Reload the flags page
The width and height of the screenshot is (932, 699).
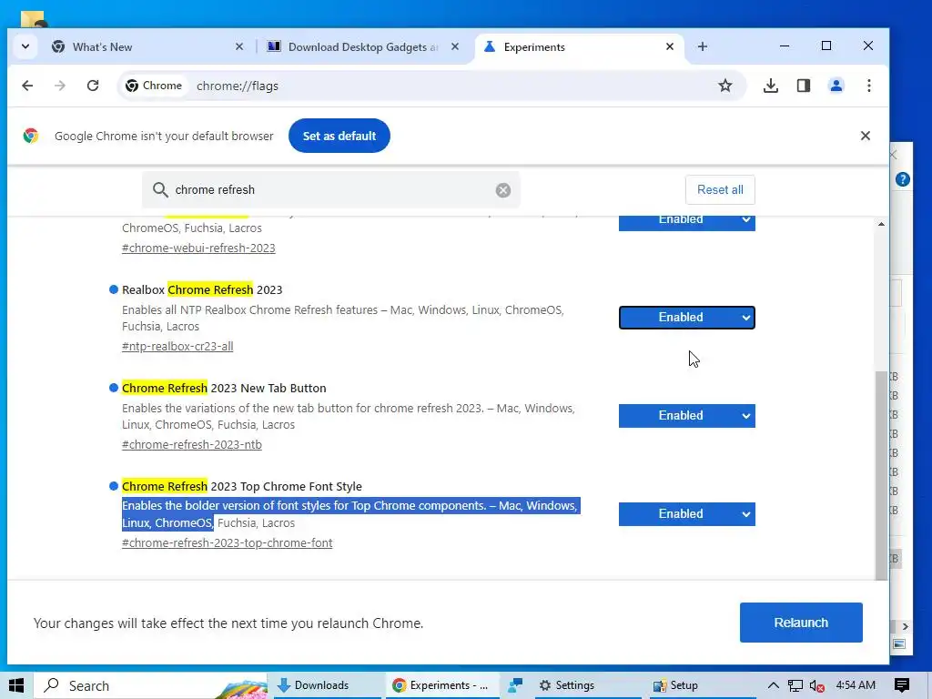click(93, 86)
